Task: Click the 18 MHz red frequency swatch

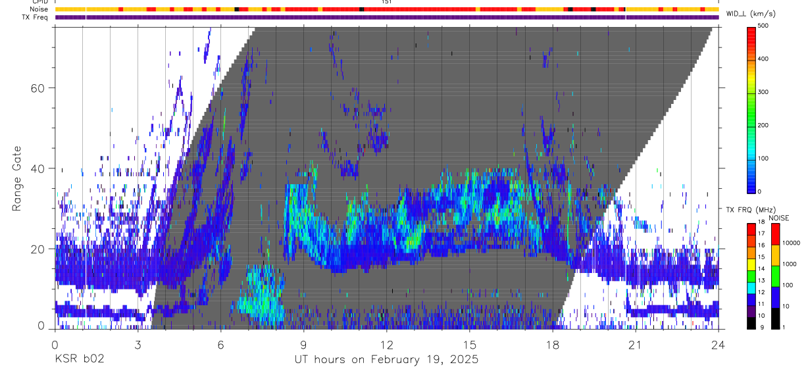Action: [x=751, y=228]
